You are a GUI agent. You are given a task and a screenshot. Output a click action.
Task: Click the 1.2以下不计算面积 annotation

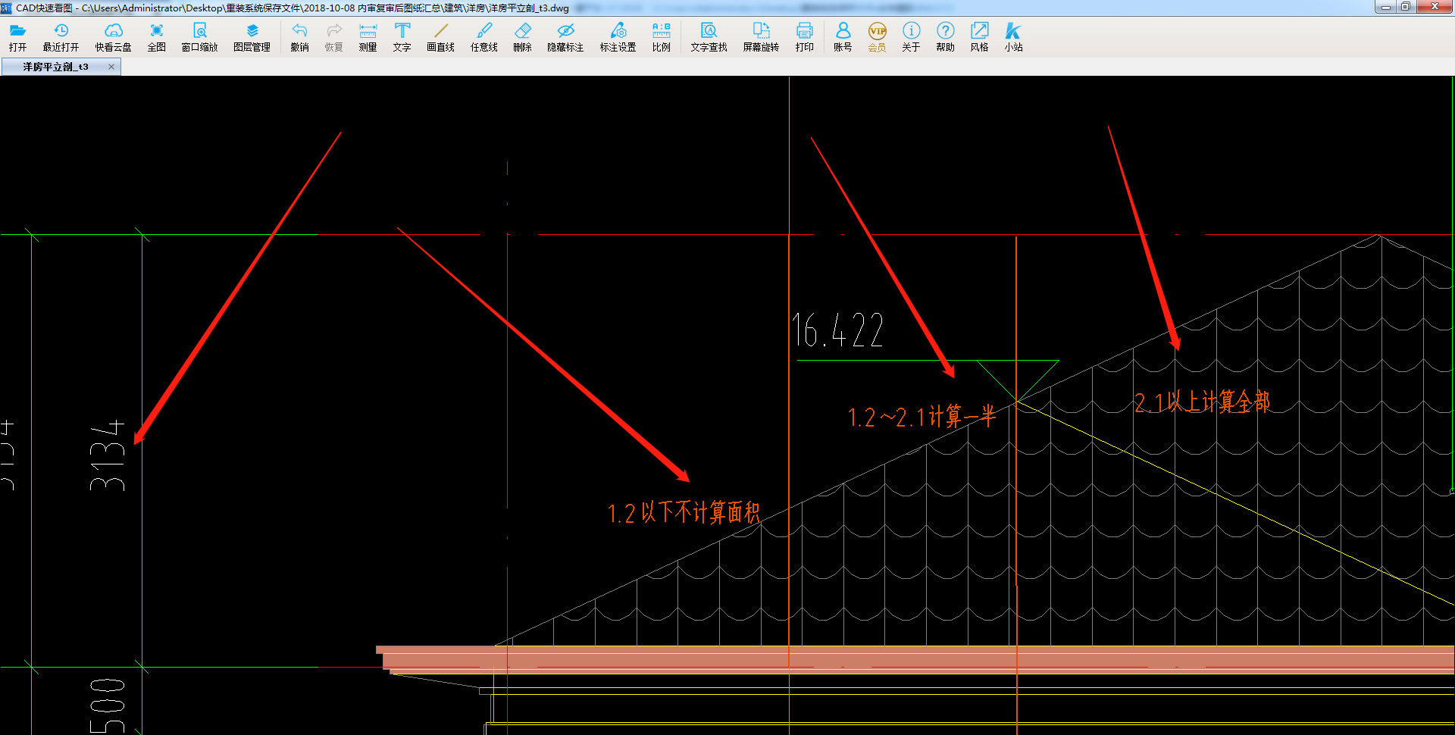tap(684, 512)
